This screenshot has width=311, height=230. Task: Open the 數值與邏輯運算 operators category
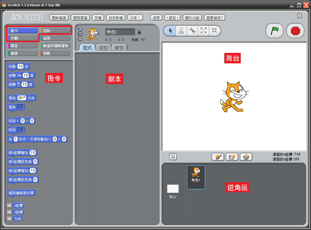55,46
